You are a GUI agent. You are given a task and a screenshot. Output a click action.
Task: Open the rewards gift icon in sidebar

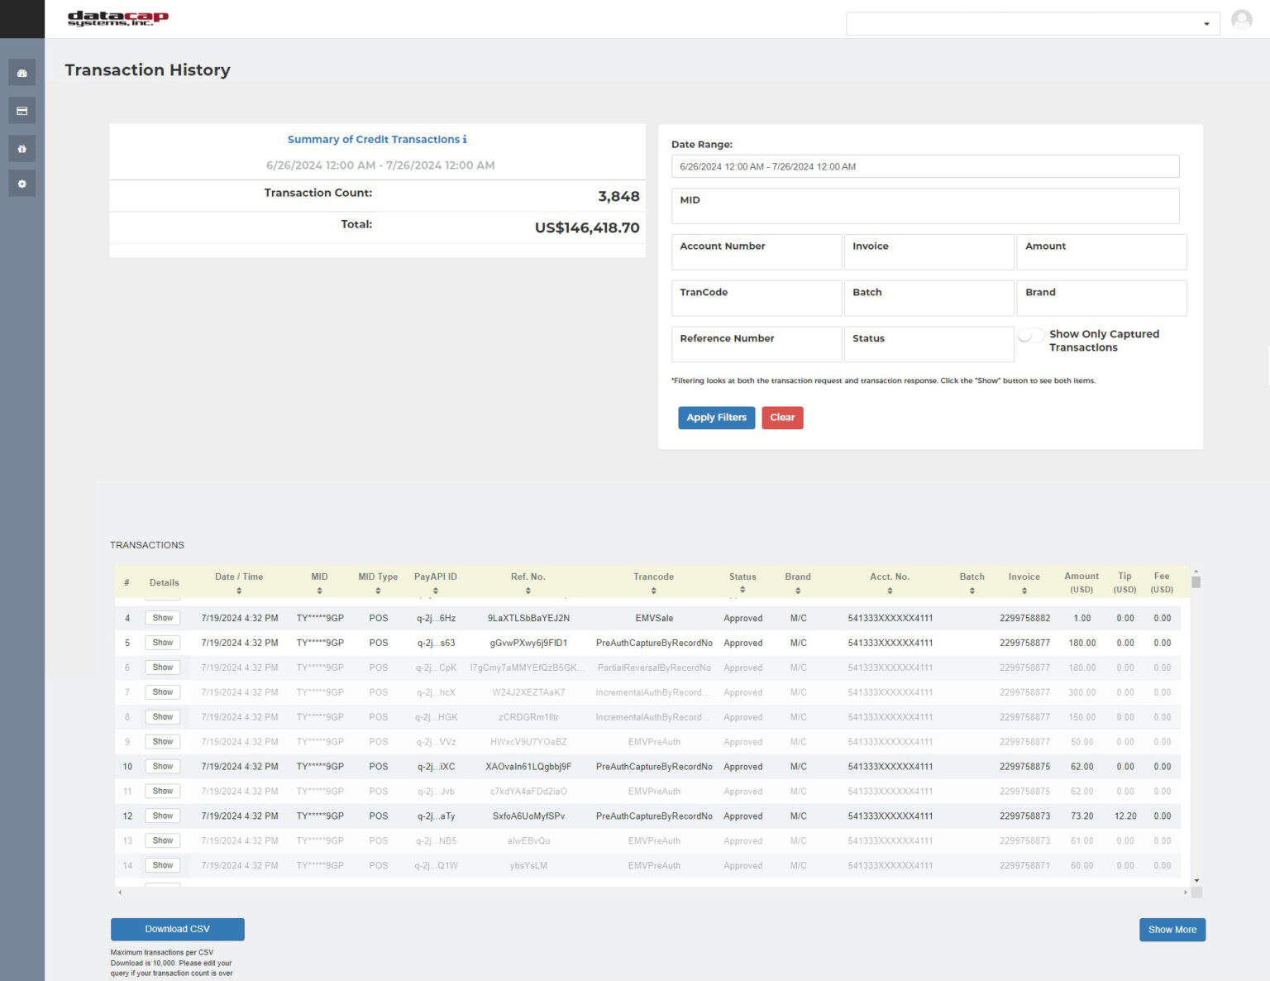point(22,148)
